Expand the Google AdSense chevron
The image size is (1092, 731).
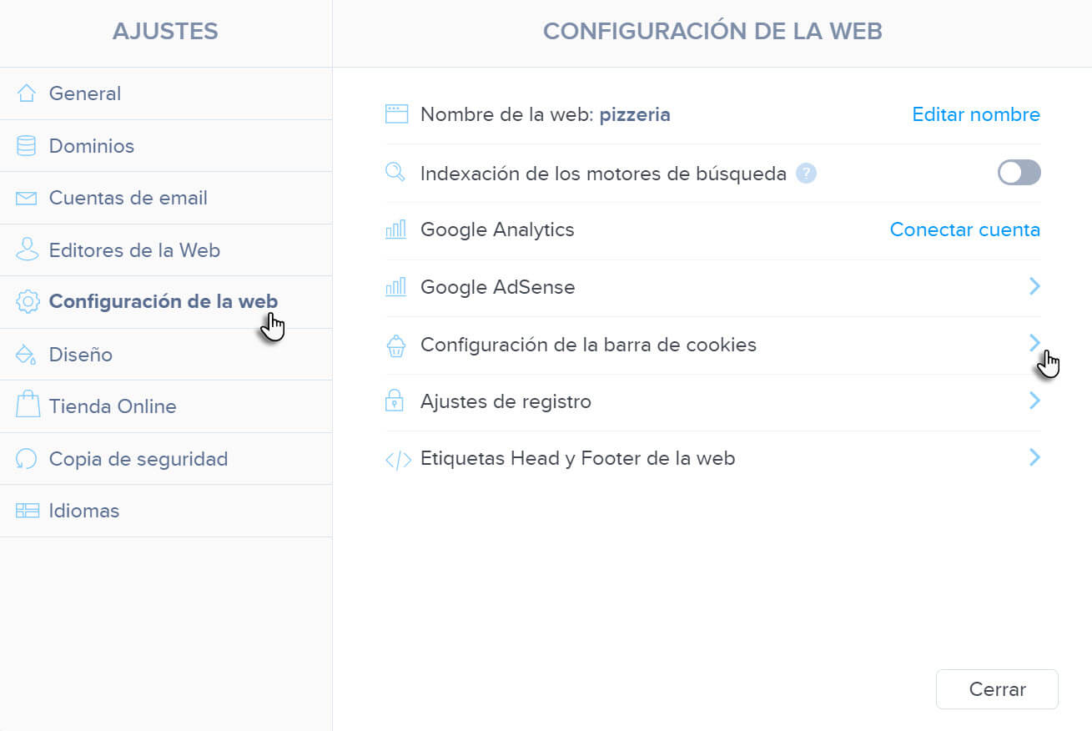pos(1034,287)
